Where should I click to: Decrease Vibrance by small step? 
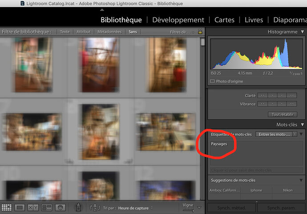(x=272, y=104)
